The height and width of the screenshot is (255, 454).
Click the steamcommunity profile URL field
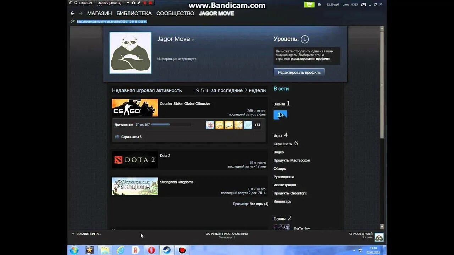point(112,22)
